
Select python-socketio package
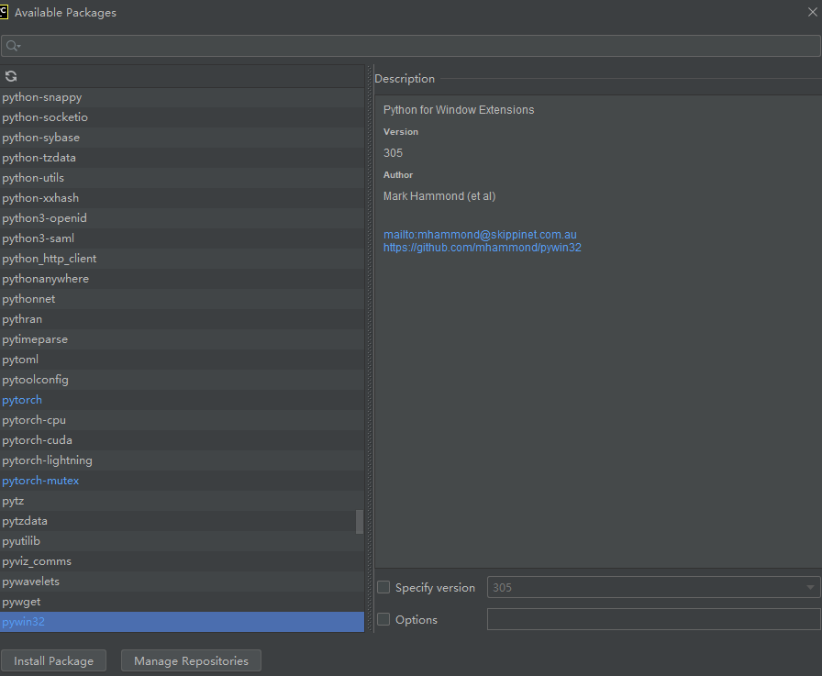(182, 117)
